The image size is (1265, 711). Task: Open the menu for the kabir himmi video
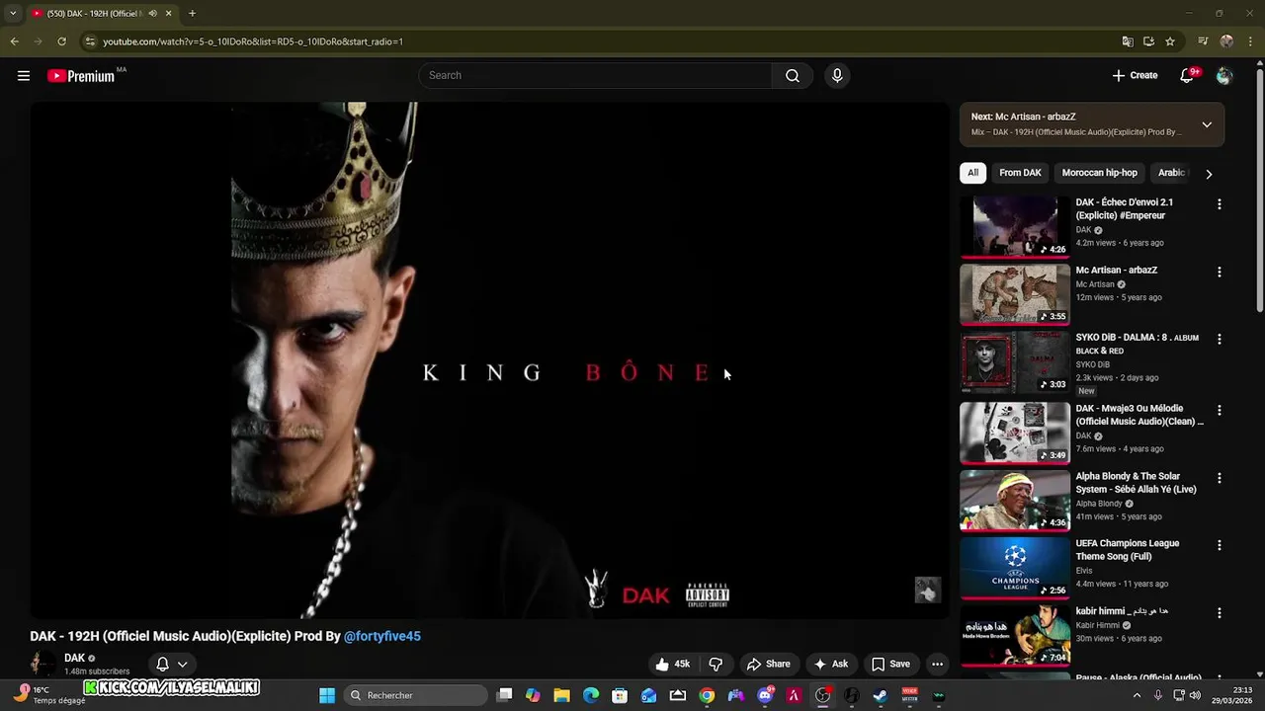(1219, 612)
